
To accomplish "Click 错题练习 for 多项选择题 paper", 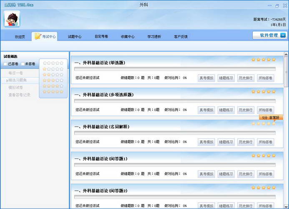I will tap(226, 110).
